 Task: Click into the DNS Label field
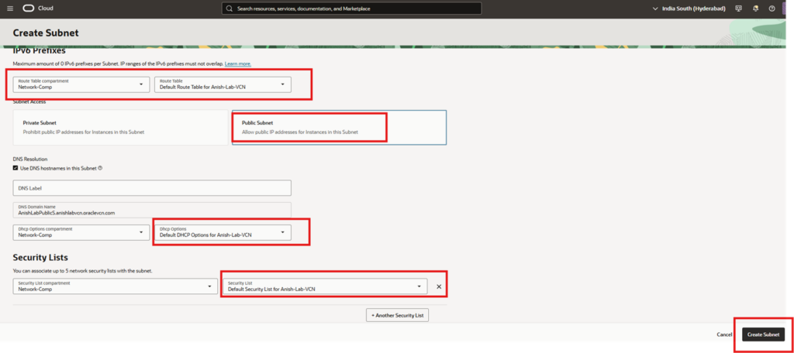tap(152, 188)
